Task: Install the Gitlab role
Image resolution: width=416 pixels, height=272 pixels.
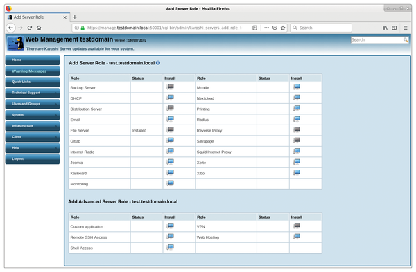Action: tap(170, 140)
